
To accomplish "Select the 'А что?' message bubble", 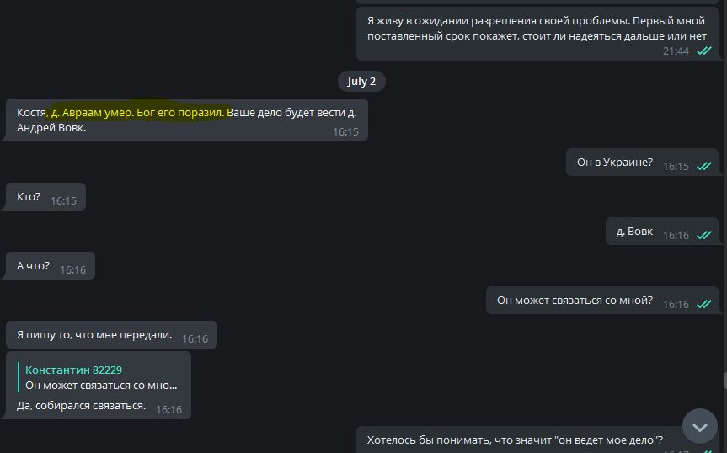I will pos(51,266).
